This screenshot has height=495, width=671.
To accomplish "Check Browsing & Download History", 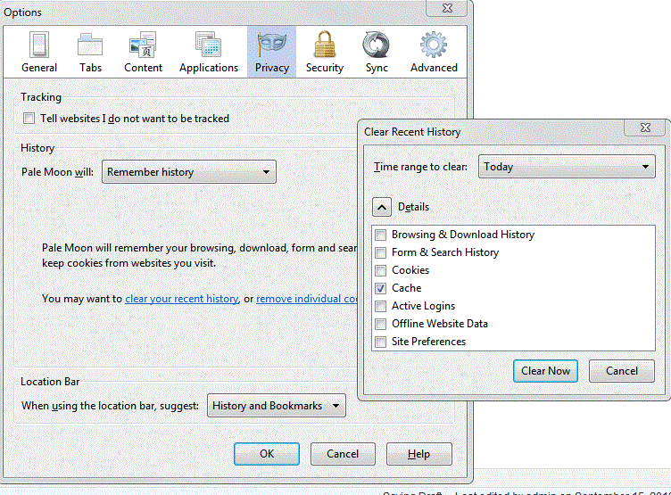I will click(x=380, y=235).
